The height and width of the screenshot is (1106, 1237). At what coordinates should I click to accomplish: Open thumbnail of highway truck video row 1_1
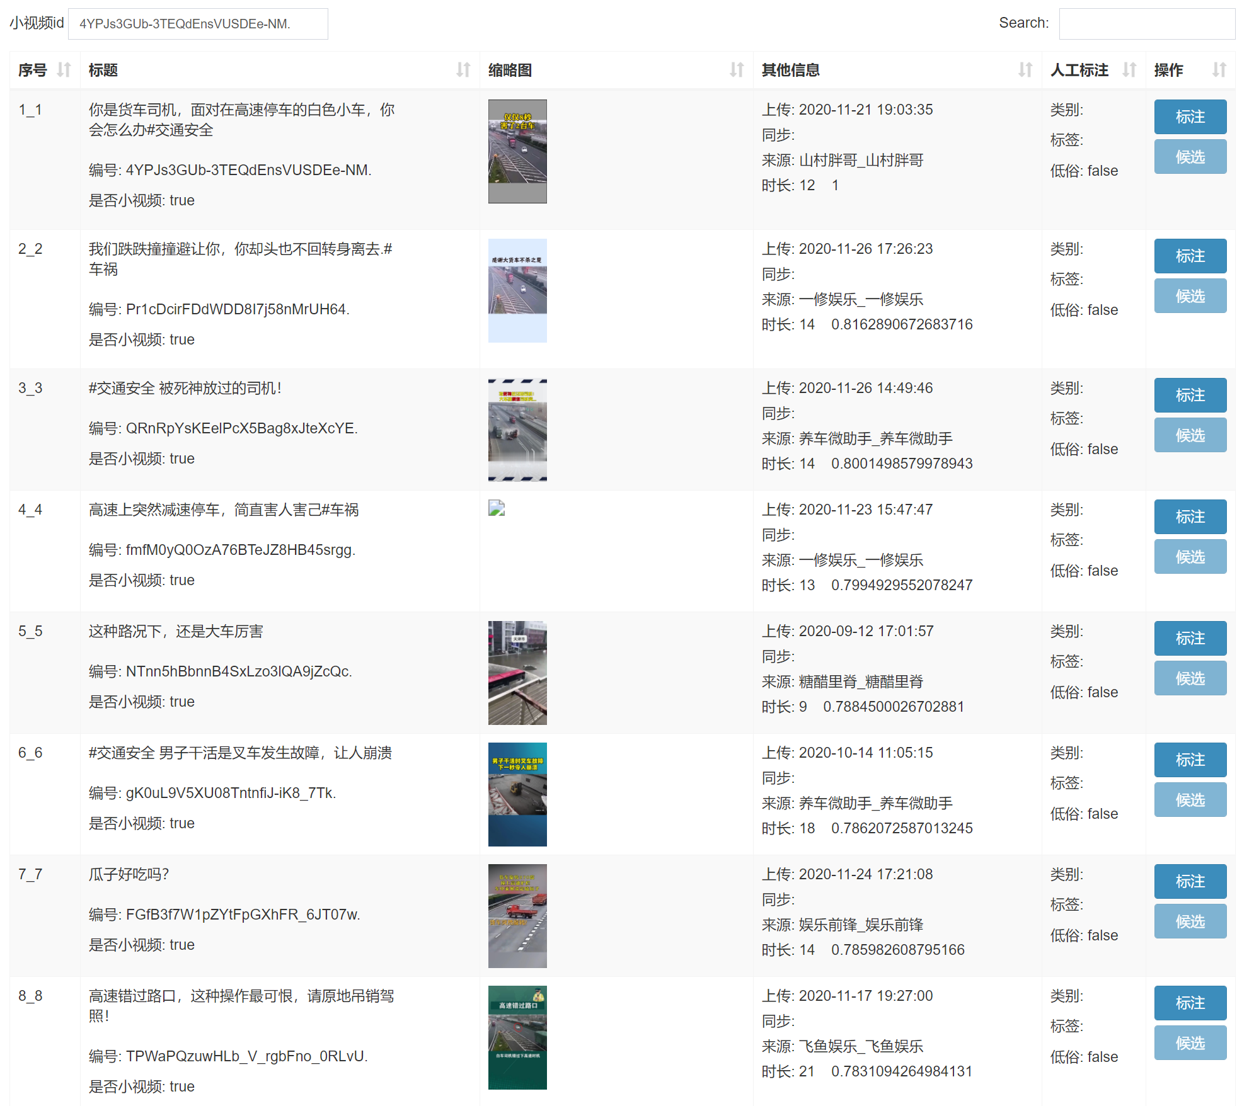tap(517, 151)
